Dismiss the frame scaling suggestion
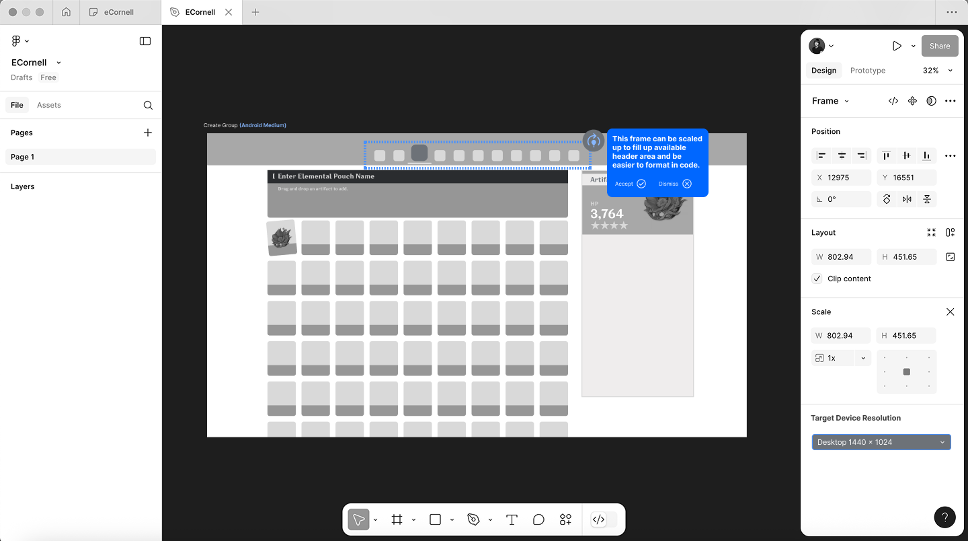 (675, 184)
